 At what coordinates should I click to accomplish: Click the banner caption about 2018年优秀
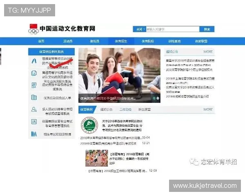(108, 98)
